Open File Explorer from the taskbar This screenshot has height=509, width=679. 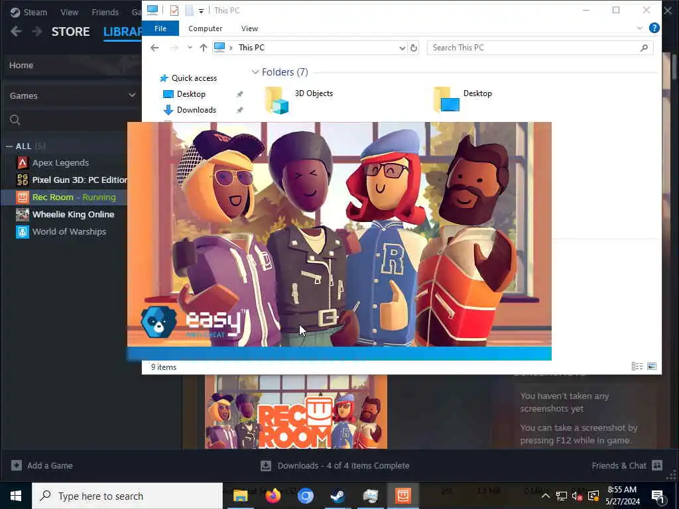[240, 496]
